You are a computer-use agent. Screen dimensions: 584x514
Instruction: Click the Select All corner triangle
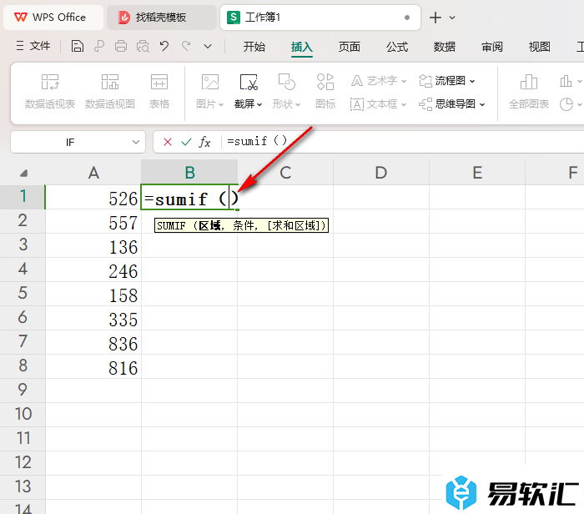point(23,173)
